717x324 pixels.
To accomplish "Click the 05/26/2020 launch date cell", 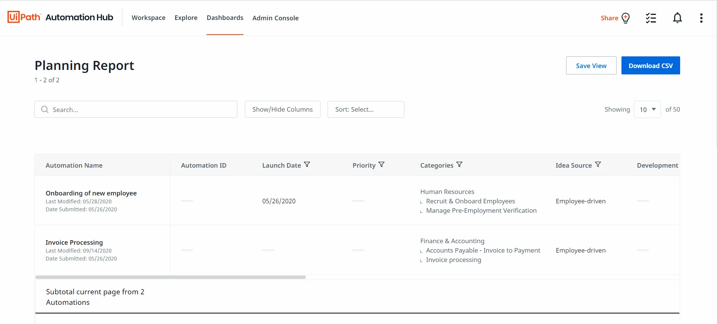I will (x=279, y=201).
